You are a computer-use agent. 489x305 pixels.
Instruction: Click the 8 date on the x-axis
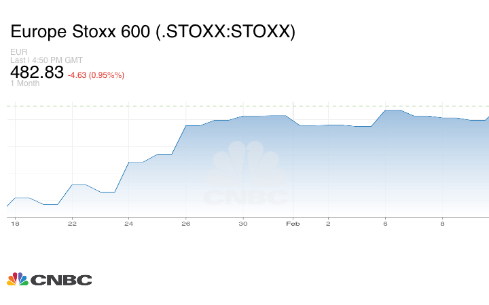pyautogui.click(x=442, y=224)
